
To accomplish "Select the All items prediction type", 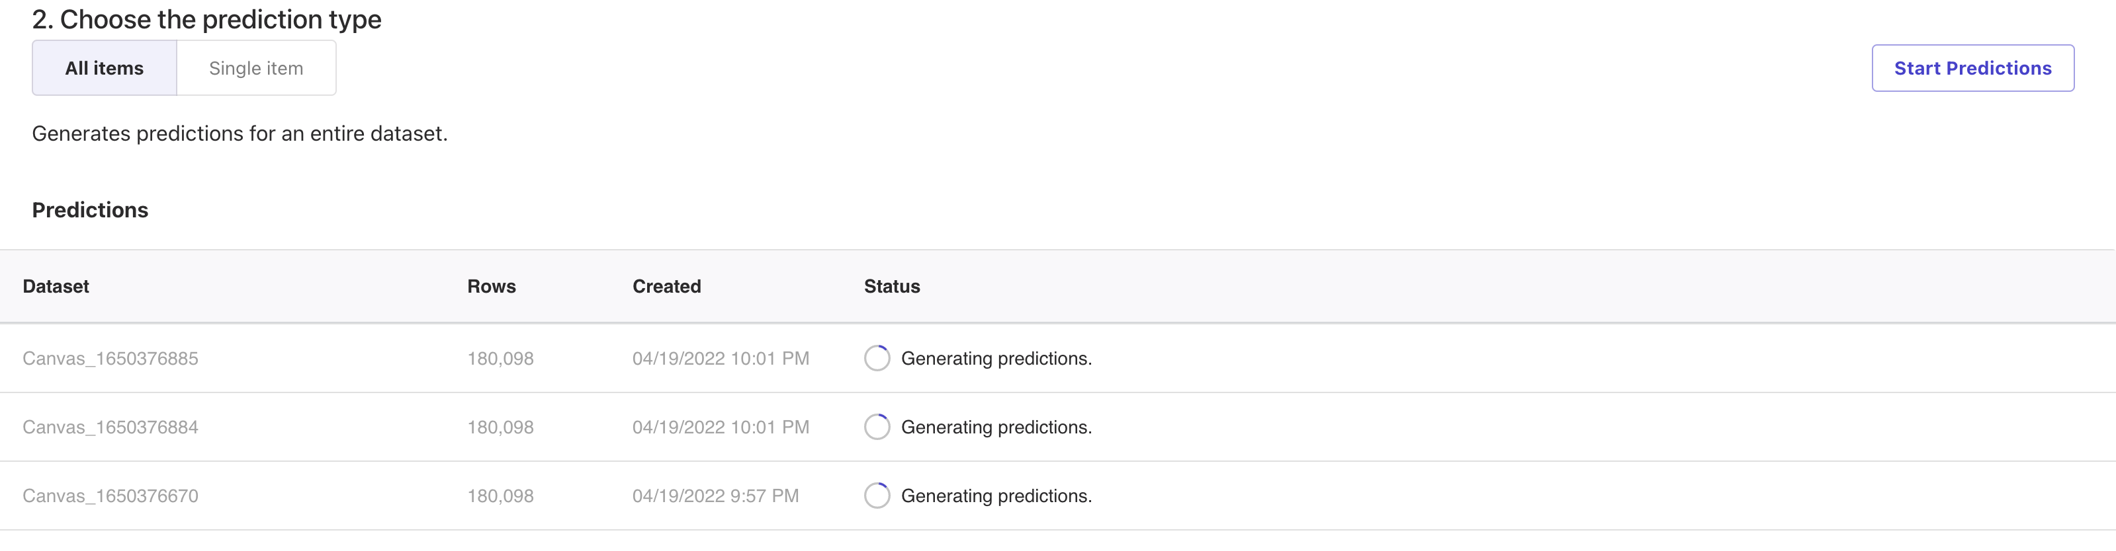I will 105,68.
